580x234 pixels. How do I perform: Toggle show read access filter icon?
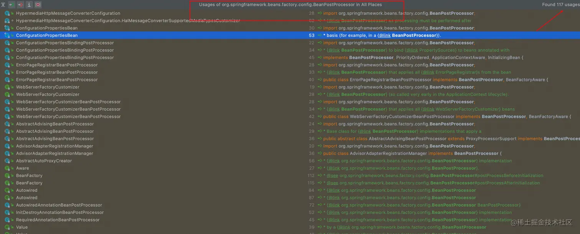click(12, 5)
